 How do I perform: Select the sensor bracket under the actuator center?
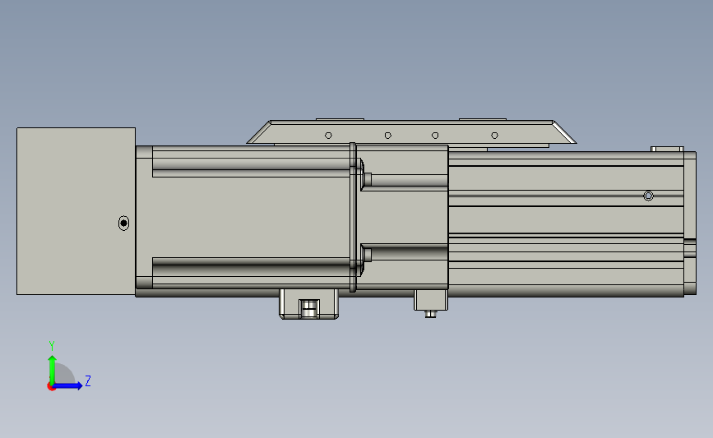(x=308, y=304)
